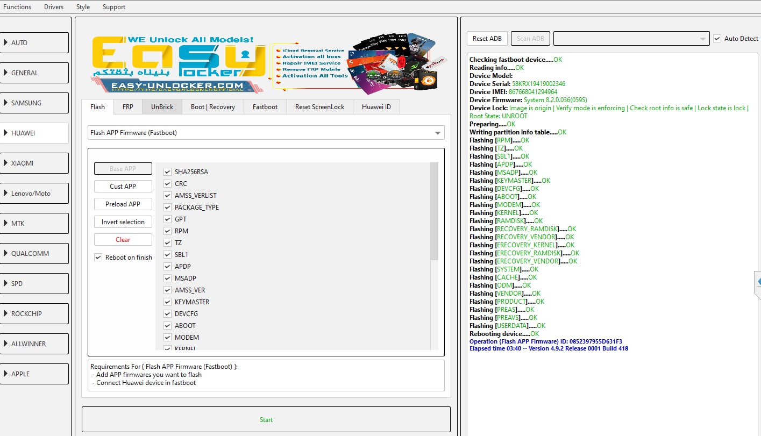Screen dimensions: 761x436
Task: Uncheck the APDP partition
Action: pos(168,267)
